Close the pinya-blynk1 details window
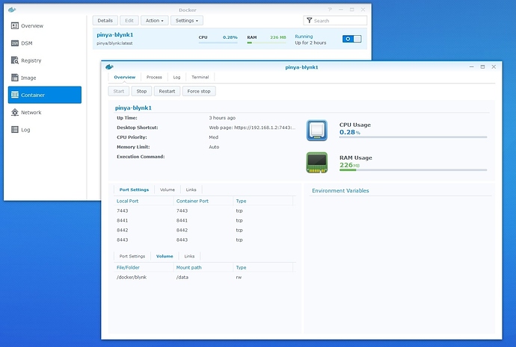This screenshot has height=347, width=516. pyautogui.click(x=494, y=66)
